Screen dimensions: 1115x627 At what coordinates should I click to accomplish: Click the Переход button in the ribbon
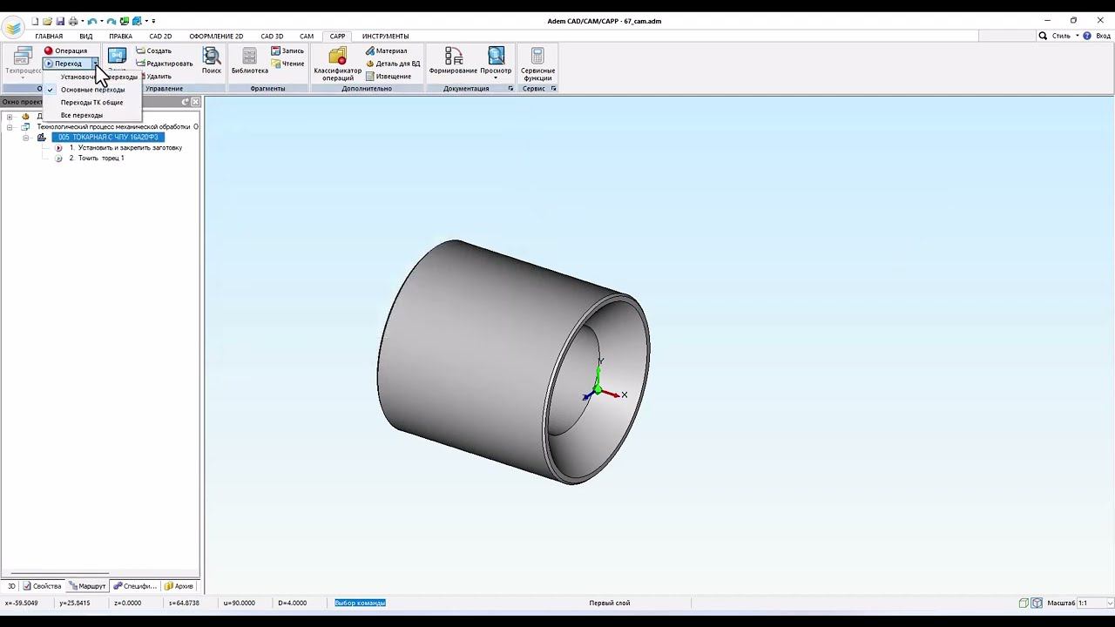(65, 64)
